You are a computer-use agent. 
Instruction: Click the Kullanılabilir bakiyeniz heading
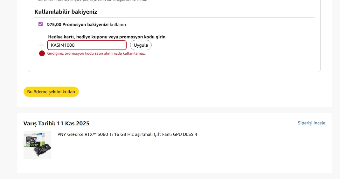click(66, 12)
